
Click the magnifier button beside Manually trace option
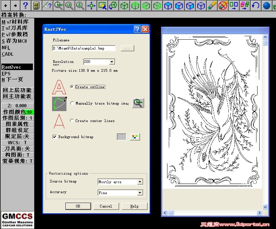pos(138,103)
